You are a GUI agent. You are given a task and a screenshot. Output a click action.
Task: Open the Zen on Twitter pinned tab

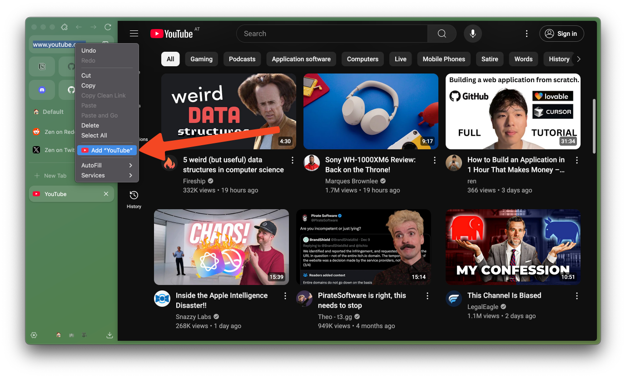click(53, 150)
